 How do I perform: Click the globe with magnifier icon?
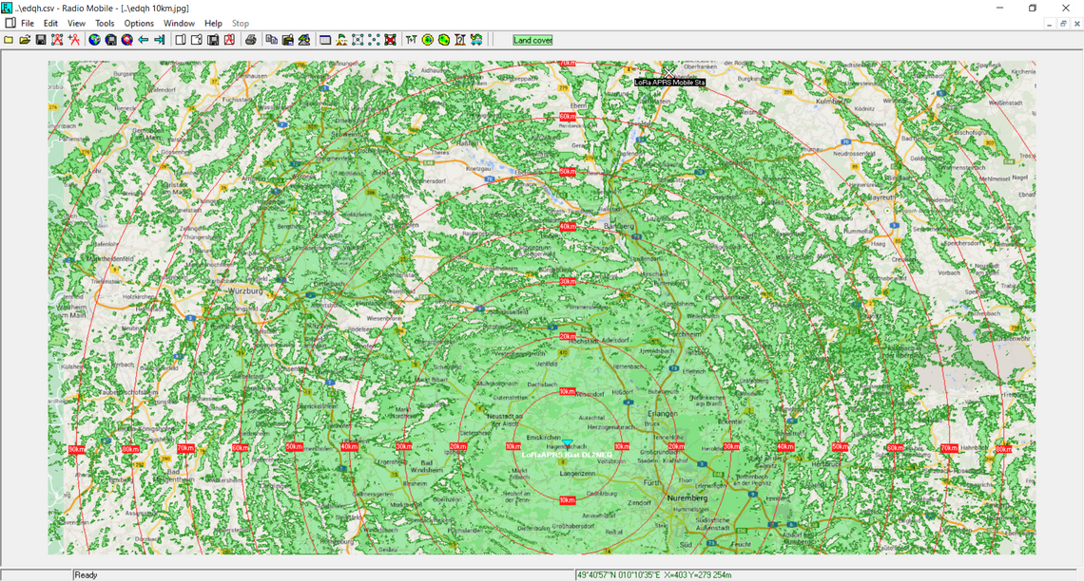point(127,40)
